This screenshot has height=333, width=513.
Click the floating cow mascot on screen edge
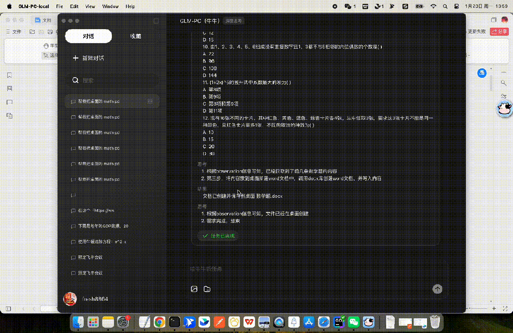point(505,108)
